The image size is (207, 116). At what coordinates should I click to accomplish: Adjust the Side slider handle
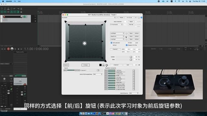(131, 60)
